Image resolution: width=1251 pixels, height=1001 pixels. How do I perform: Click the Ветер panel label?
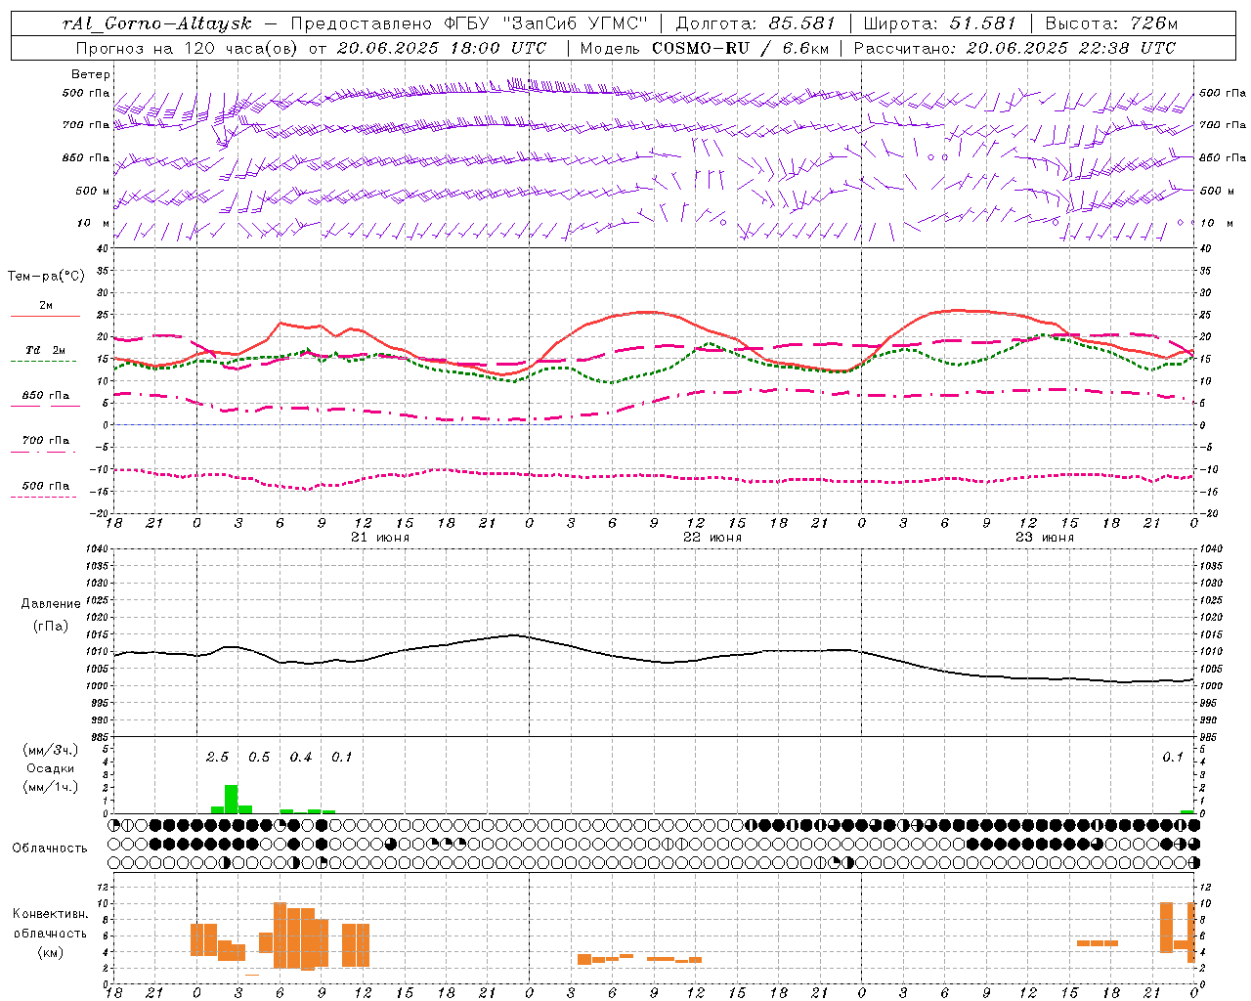[x=91, y=74]
